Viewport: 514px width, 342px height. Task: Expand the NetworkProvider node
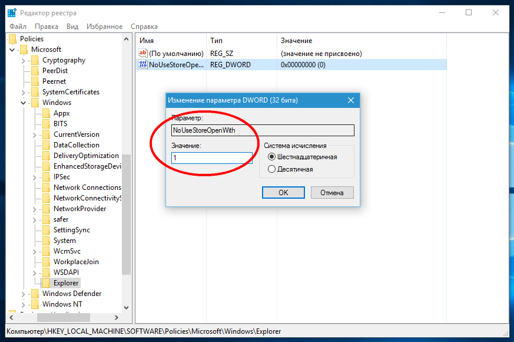tap(34, 209)
